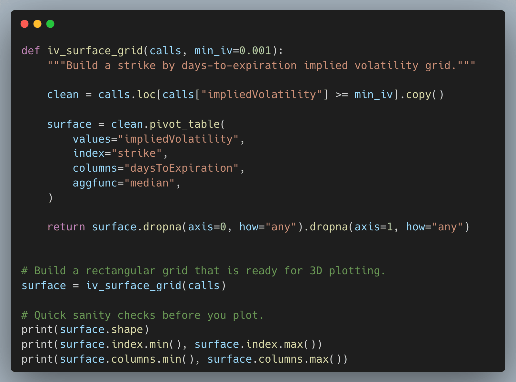516x382 pixels.
Task: Select the clean variable being assigned
Action: point(63,95)
